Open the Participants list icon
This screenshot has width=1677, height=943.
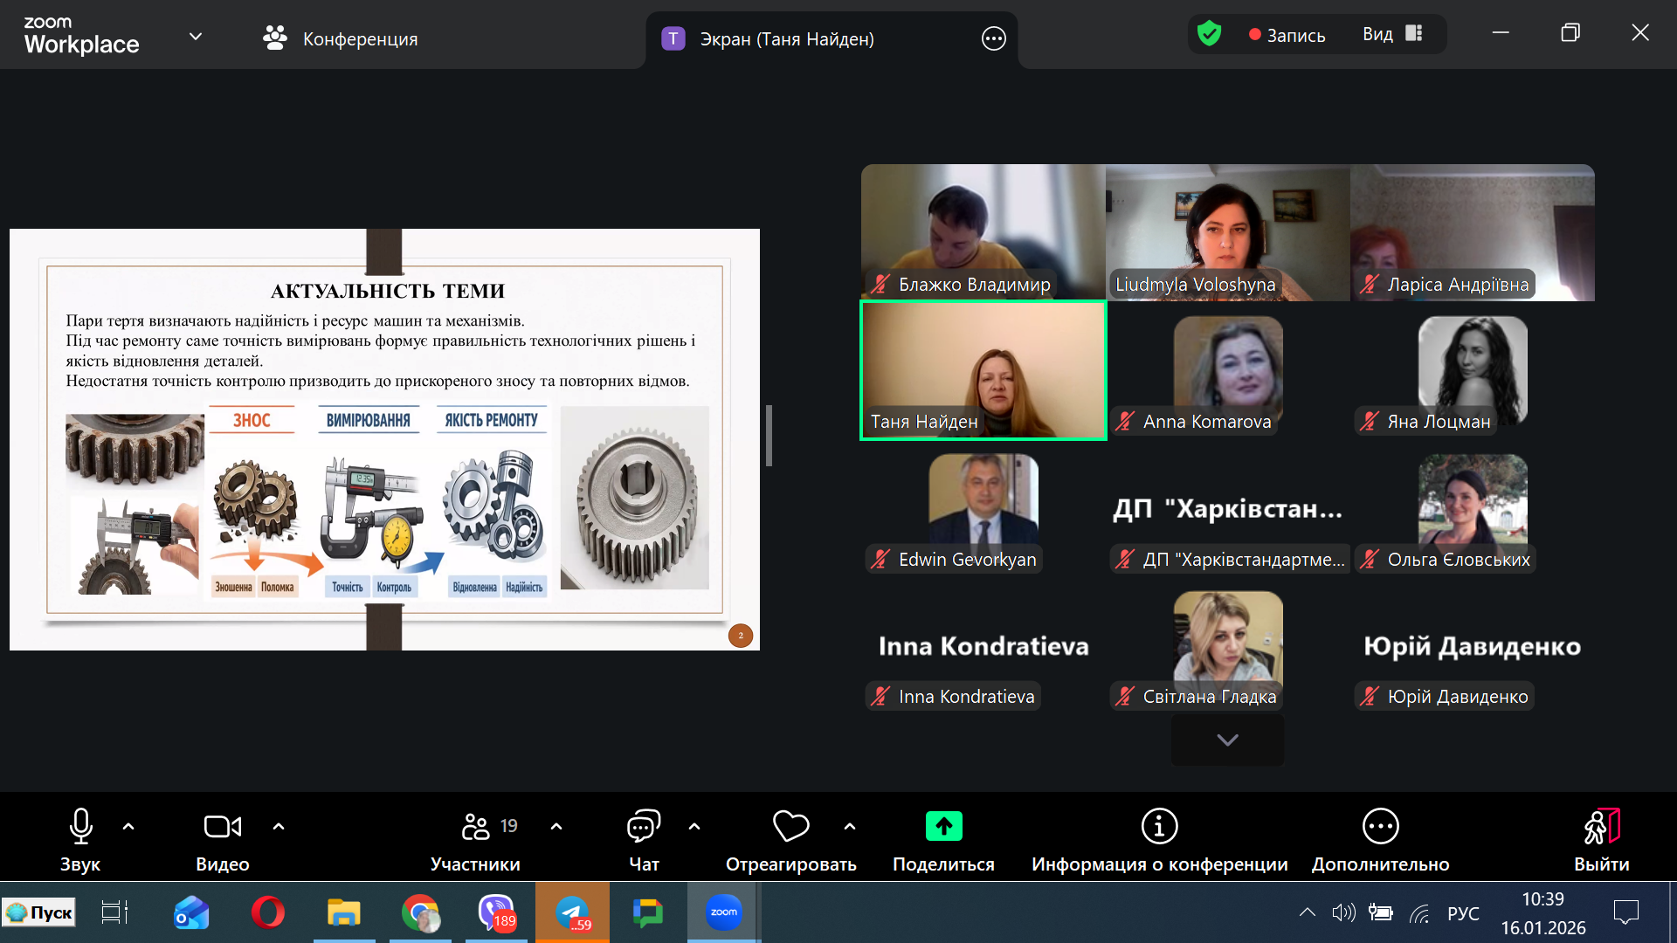476,826
